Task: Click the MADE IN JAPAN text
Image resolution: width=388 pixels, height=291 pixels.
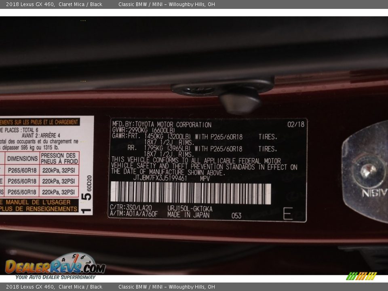Action: (188, 215)
